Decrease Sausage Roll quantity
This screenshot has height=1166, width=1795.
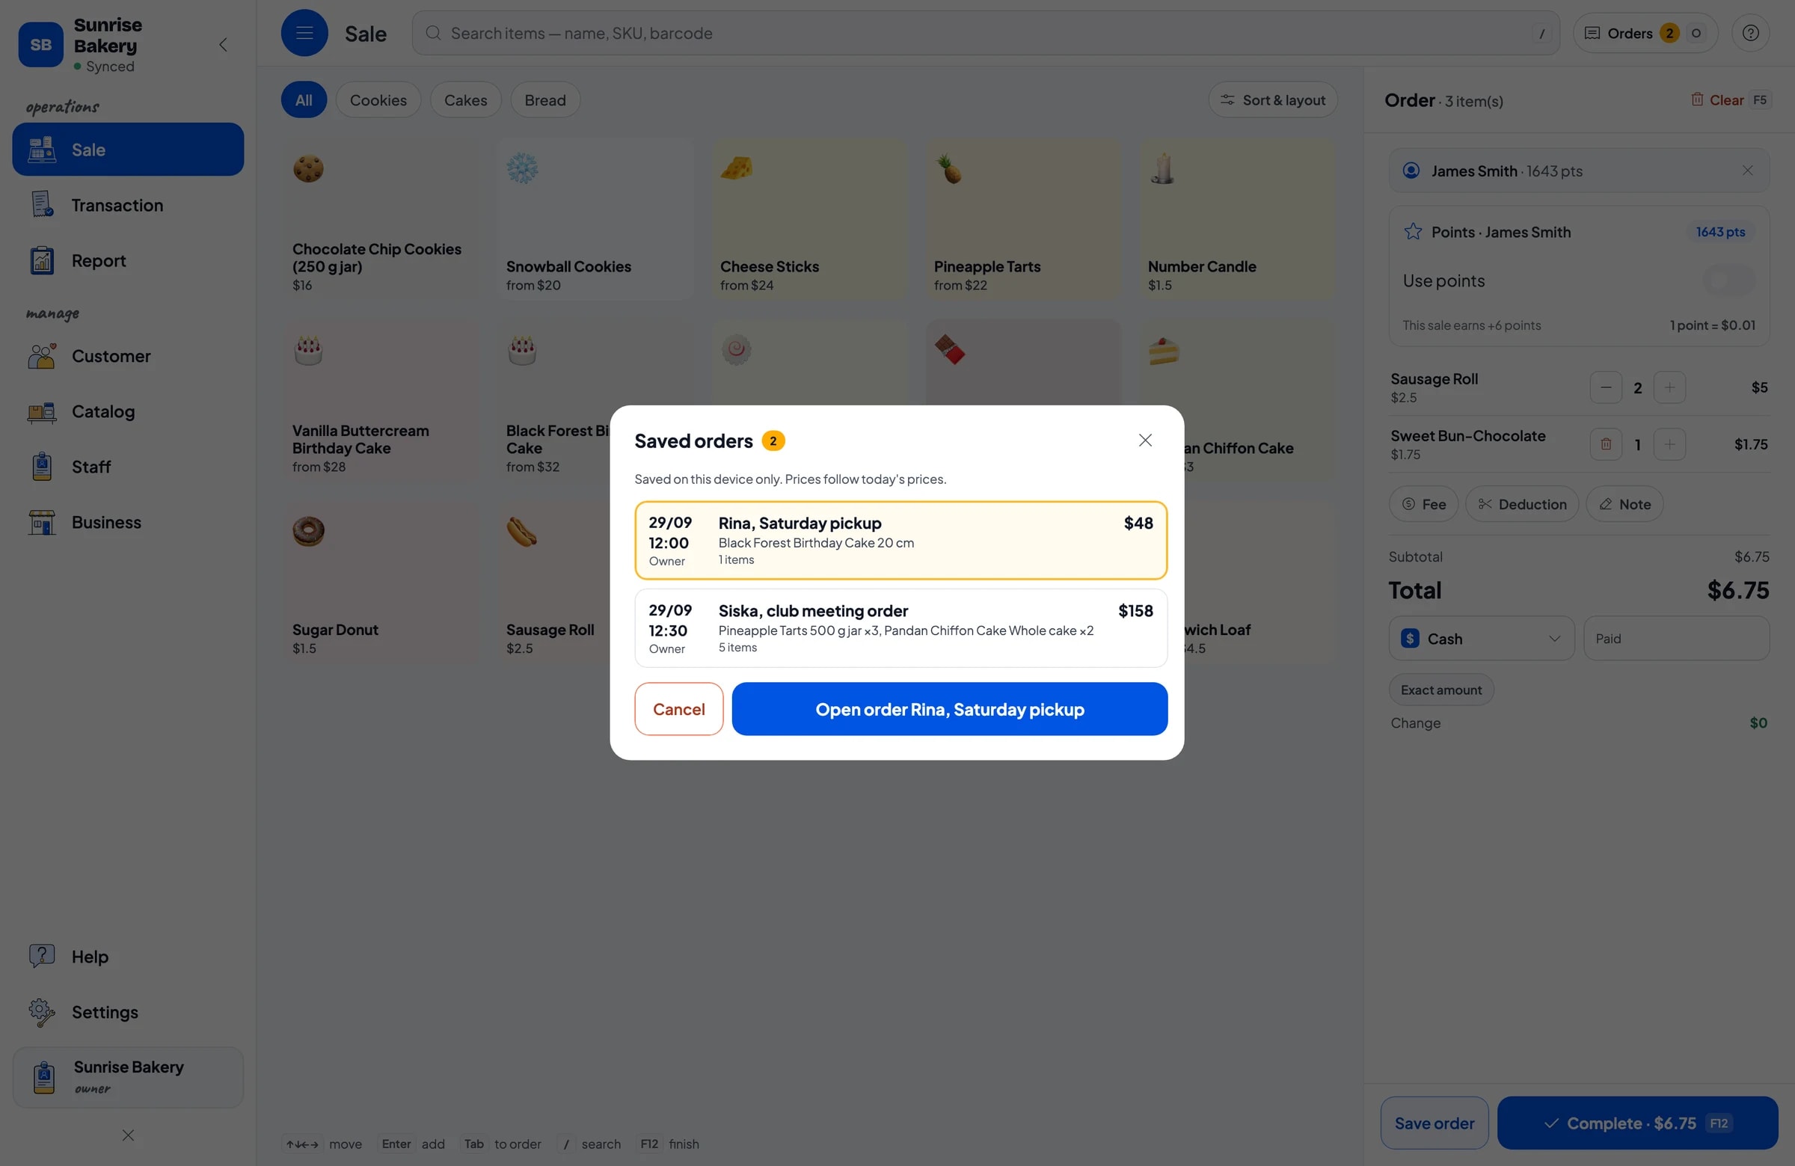(x=1605, y=387)
